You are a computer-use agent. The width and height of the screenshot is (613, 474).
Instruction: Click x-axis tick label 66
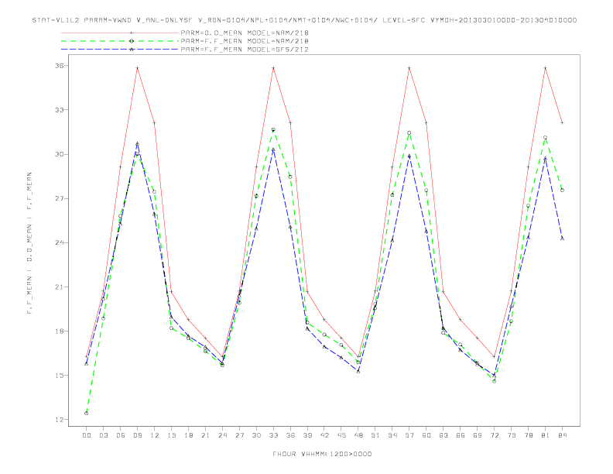(461, 435)
